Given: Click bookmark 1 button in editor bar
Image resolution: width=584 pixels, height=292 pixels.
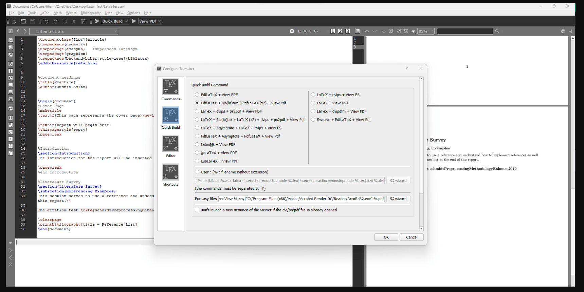Looking at the screenshot, I should pos(333,31).
